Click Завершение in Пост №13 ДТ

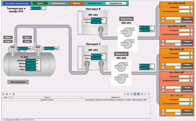[187, 67]
